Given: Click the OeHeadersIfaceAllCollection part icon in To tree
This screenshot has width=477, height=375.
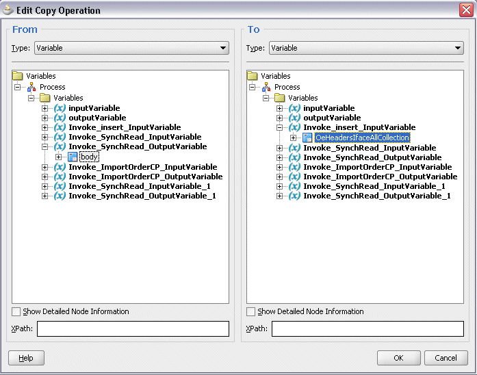Looking at the screenshot, I should [x=307, y=138].
